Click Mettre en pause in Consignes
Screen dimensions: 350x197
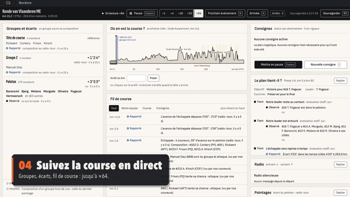click(278, 65)
